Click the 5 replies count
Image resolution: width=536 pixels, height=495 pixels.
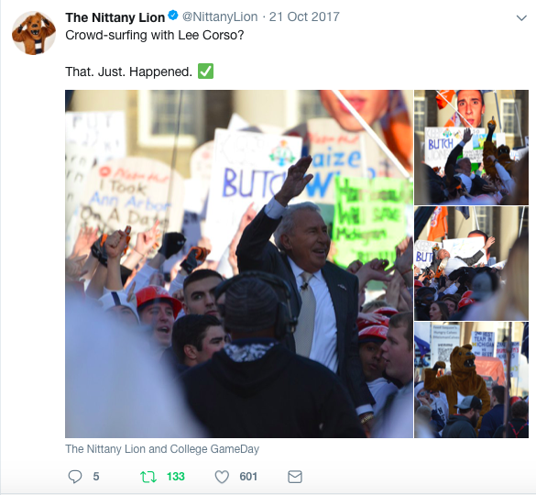[96, 477]
